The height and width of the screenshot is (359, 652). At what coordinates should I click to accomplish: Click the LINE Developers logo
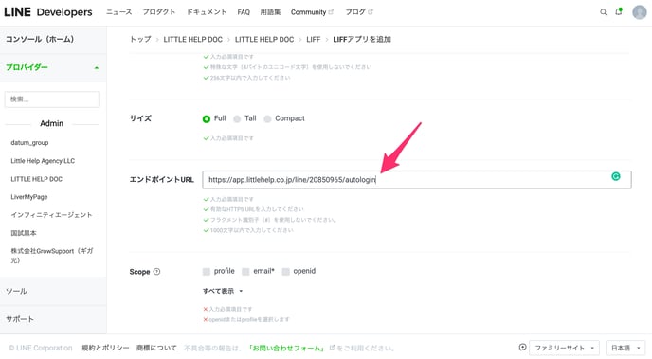coord(48,12)
